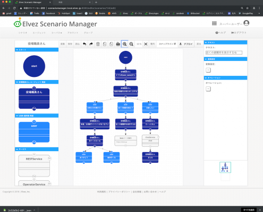Open the ヘルプ link in header
The height and width of the screenshot is (212, 263).
tap(220, 33)
